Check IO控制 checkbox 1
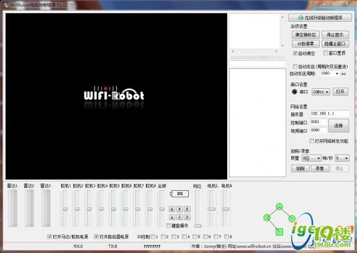Viewport: 357px width, 253px height. pos(153,236)
